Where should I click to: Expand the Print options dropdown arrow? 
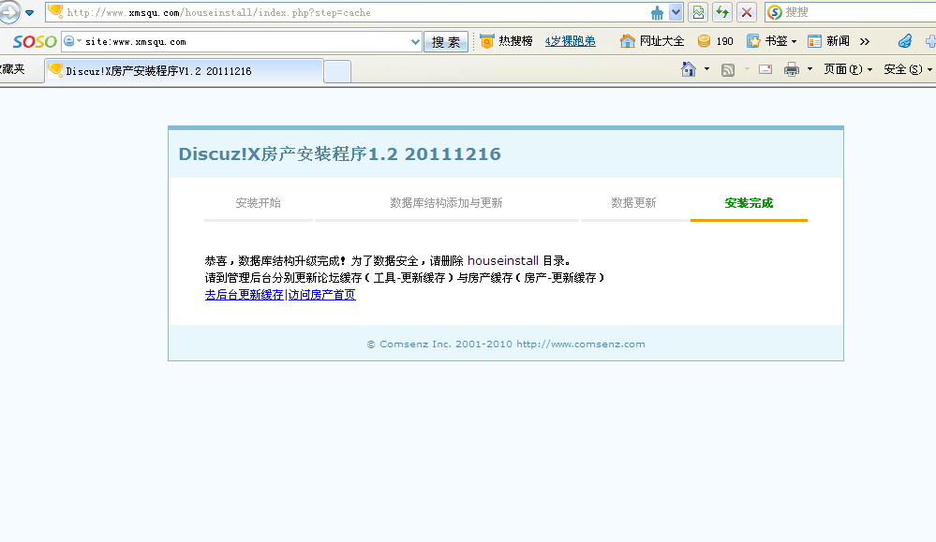click(x=810, y=69)
